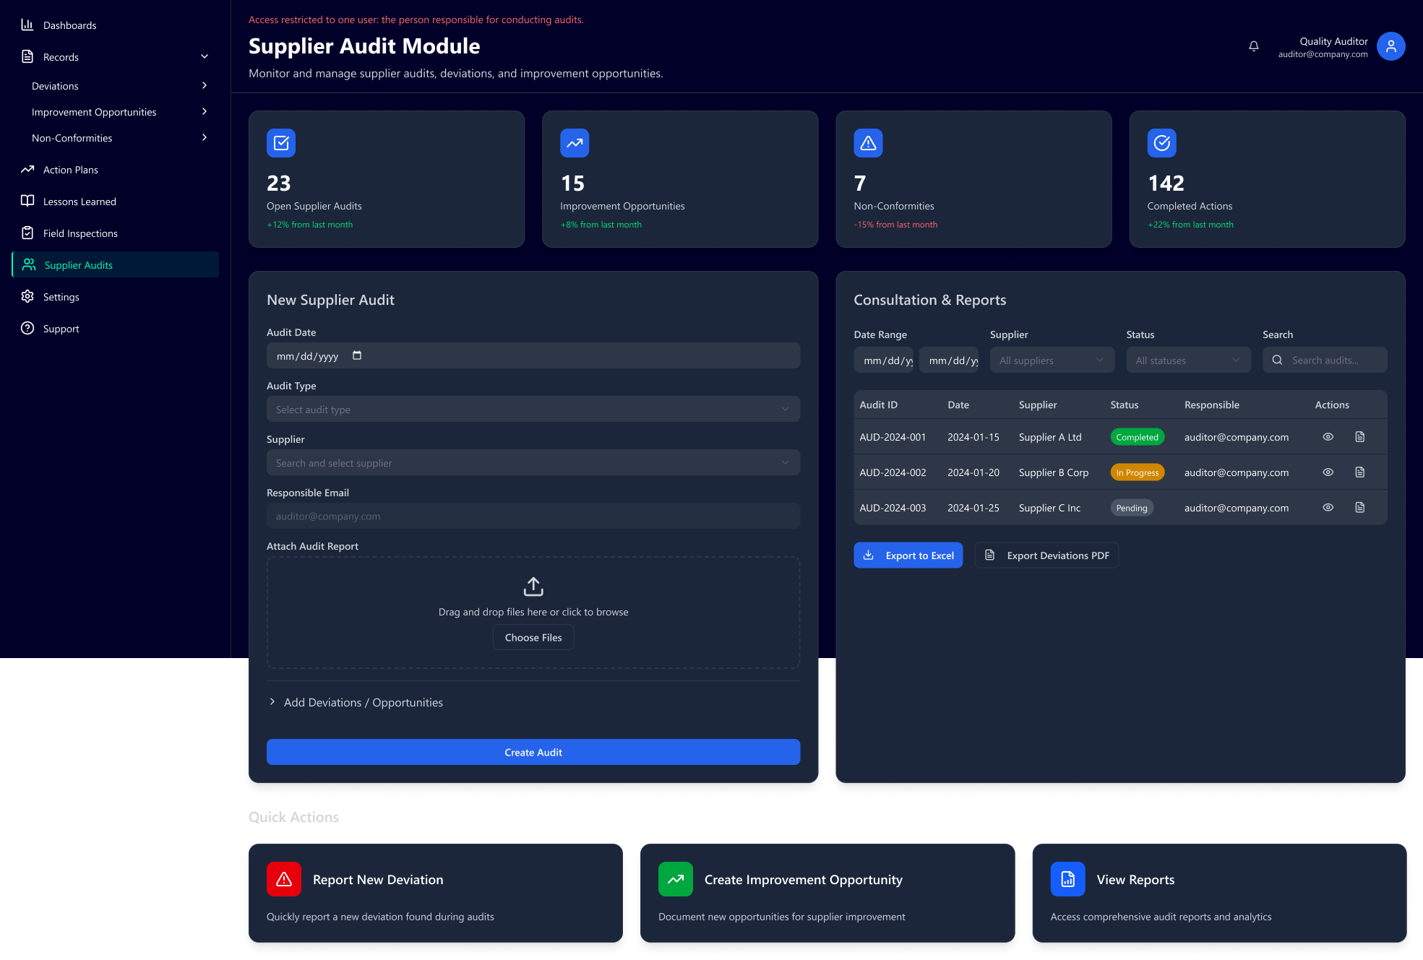1423x960 pixels.
Task: Expand the Improvement Opportunities submenu
Action: 205,111
